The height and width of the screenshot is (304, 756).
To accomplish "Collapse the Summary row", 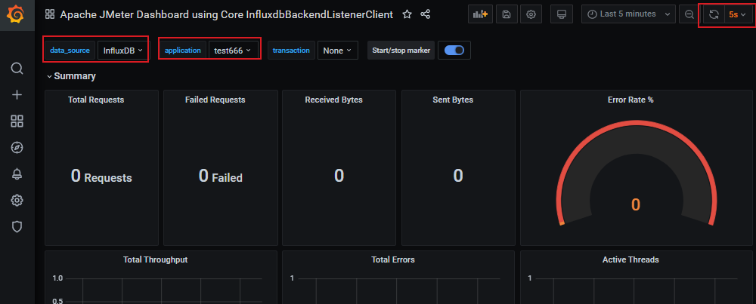I will point(71,76).
